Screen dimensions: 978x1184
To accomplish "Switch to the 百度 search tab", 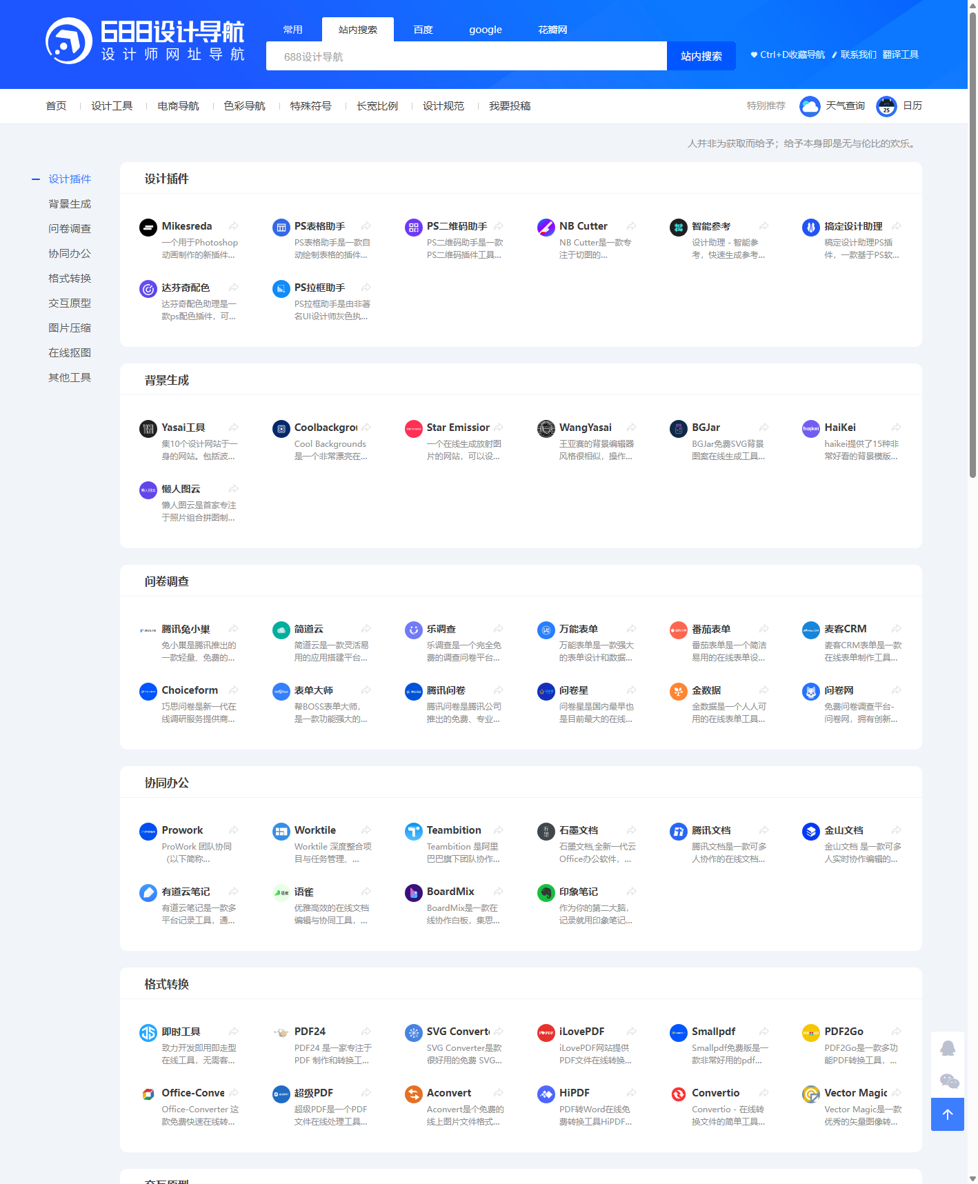I will pyautogui.click(x=423, y=30).
